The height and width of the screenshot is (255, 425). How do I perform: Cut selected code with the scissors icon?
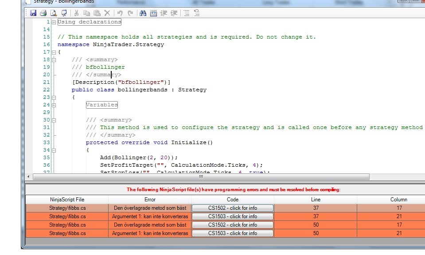point(76,13)
